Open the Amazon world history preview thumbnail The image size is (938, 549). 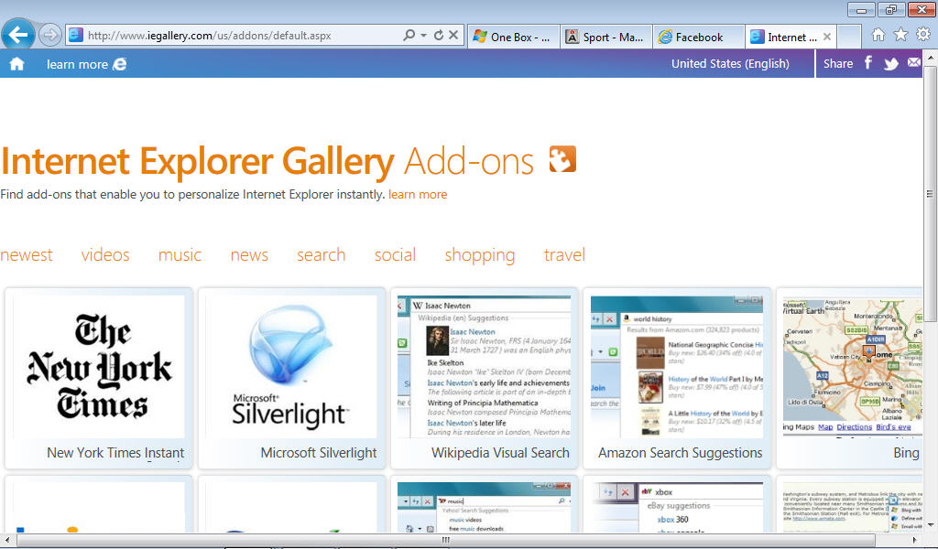pyautogui.click(x=677, y=366)
